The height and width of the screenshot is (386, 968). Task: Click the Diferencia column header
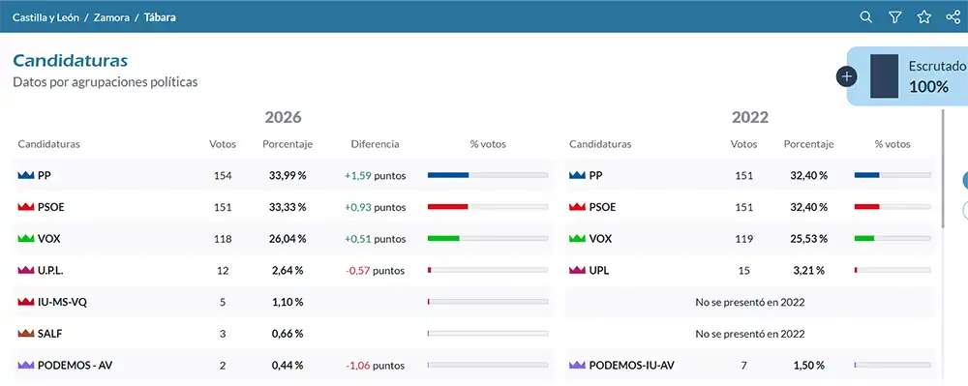pyautogui.click(x=376, y=144)
